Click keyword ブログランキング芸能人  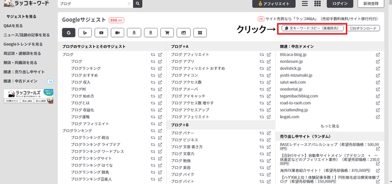point(91,179)
